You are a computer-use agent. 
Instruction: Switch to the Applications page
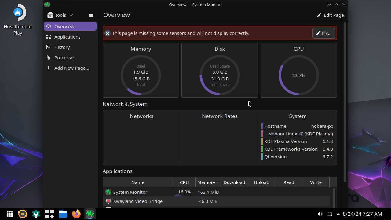click(67, 37)
